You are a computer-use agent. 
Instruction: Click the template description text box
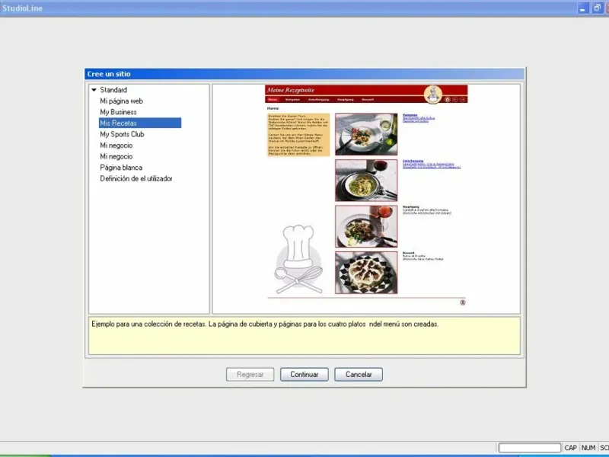304,336
